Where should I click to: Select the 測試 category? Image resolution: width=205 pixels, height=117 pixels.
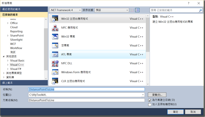click(13, 52)
